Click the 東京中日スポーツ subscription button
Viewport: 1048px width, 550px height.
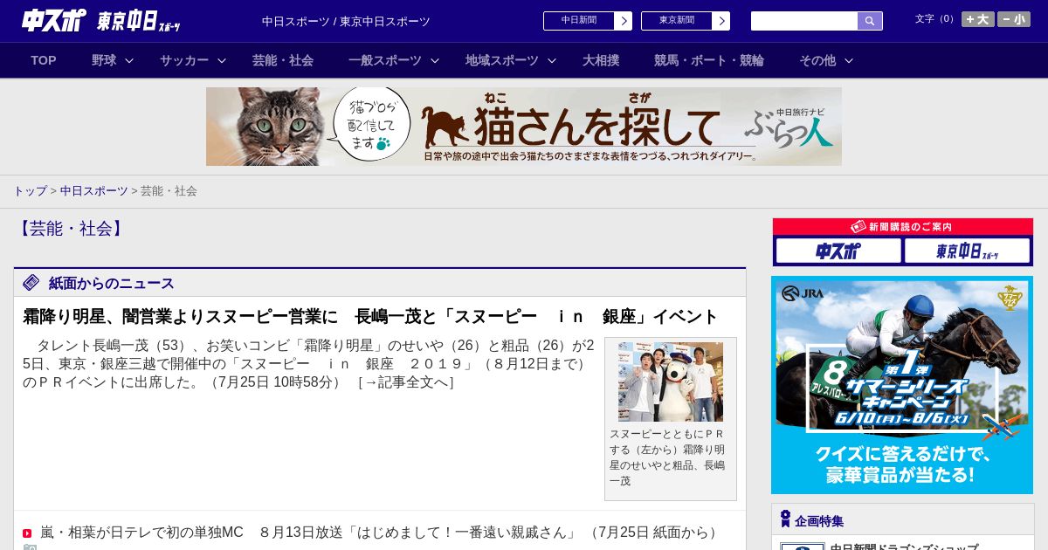click(967, 251)
